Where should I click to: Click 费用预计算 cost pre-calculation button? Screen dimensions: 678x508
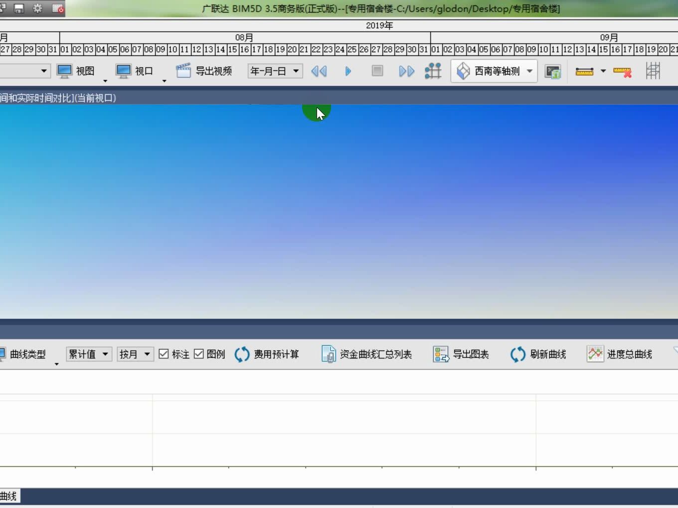tap(267, 354)
